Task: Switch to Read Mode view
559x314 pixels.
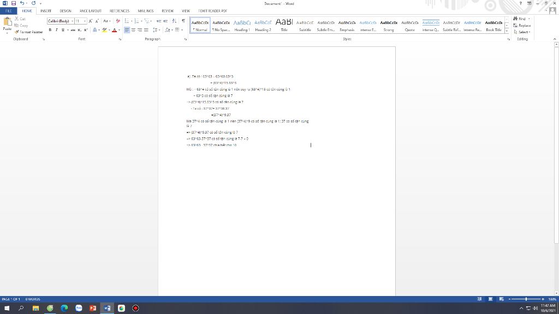Action: (479, 299)
